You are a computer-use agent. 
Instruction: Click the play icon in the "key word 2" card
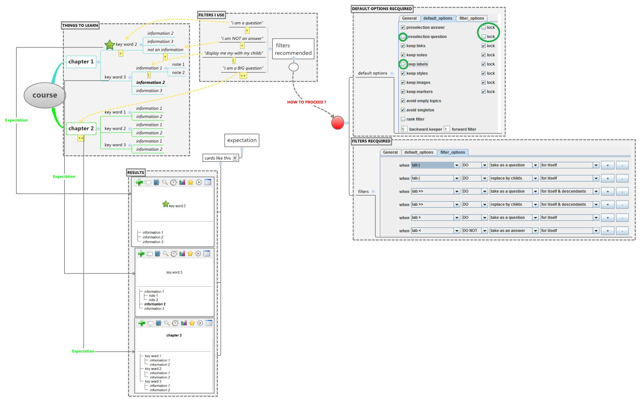(x=199, y=182)
